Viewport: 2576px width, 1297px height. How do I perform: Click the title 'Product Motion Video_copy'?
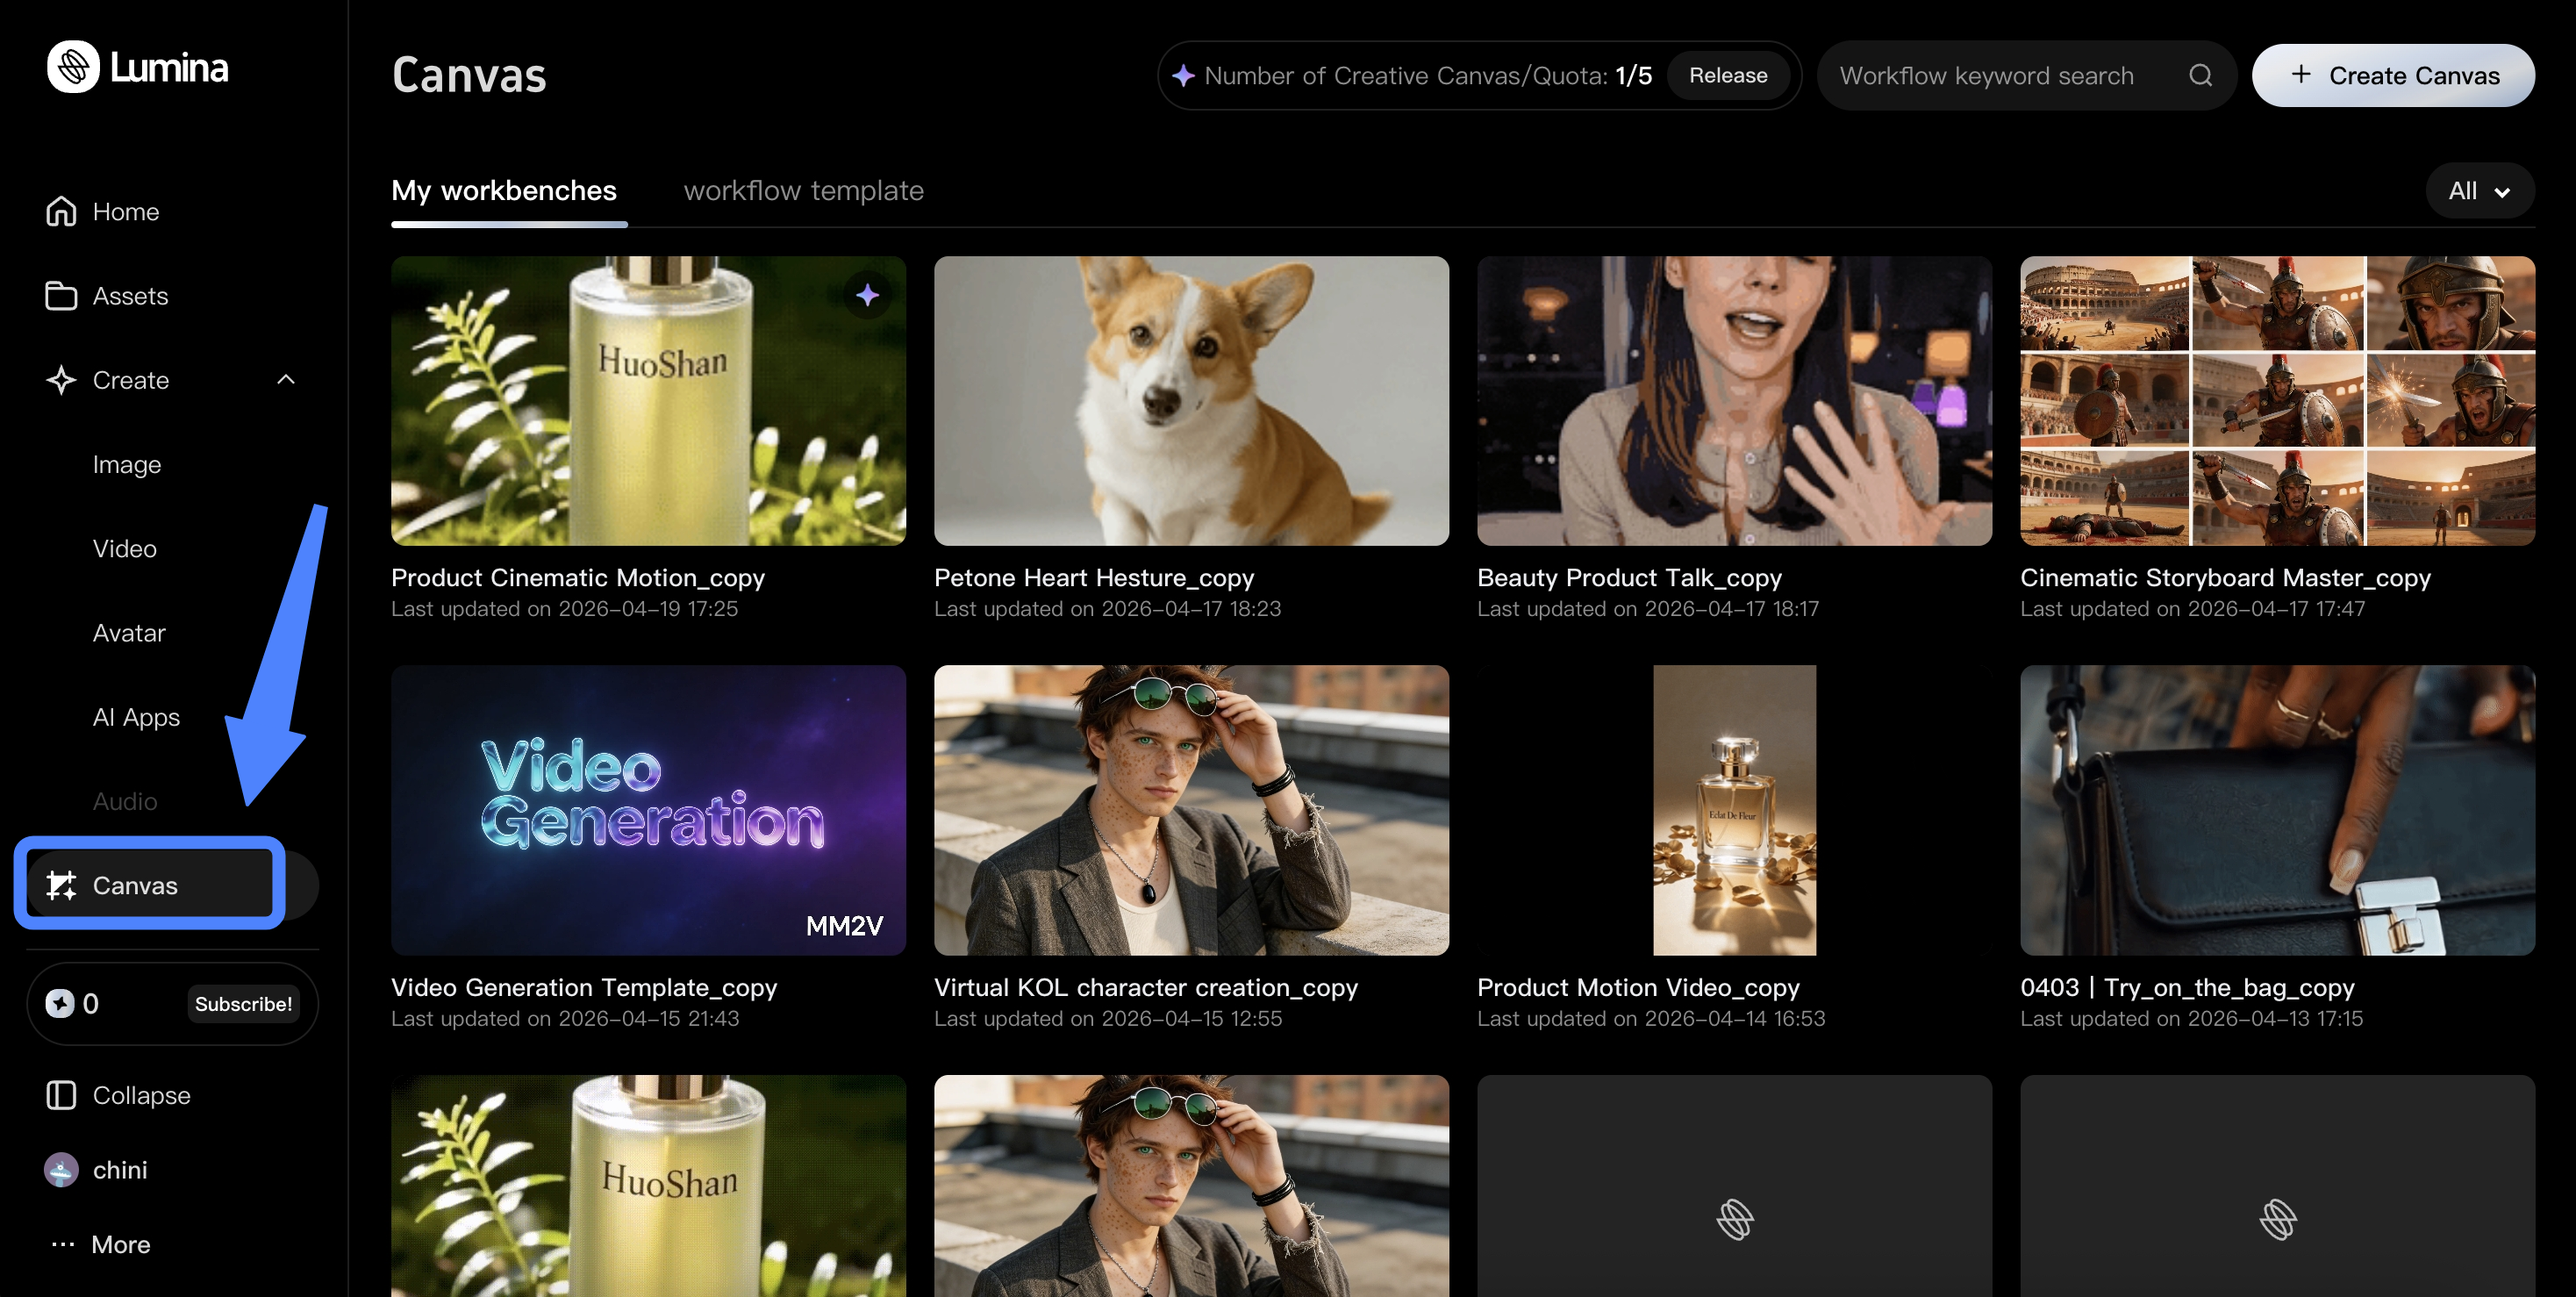[1638, 987]
